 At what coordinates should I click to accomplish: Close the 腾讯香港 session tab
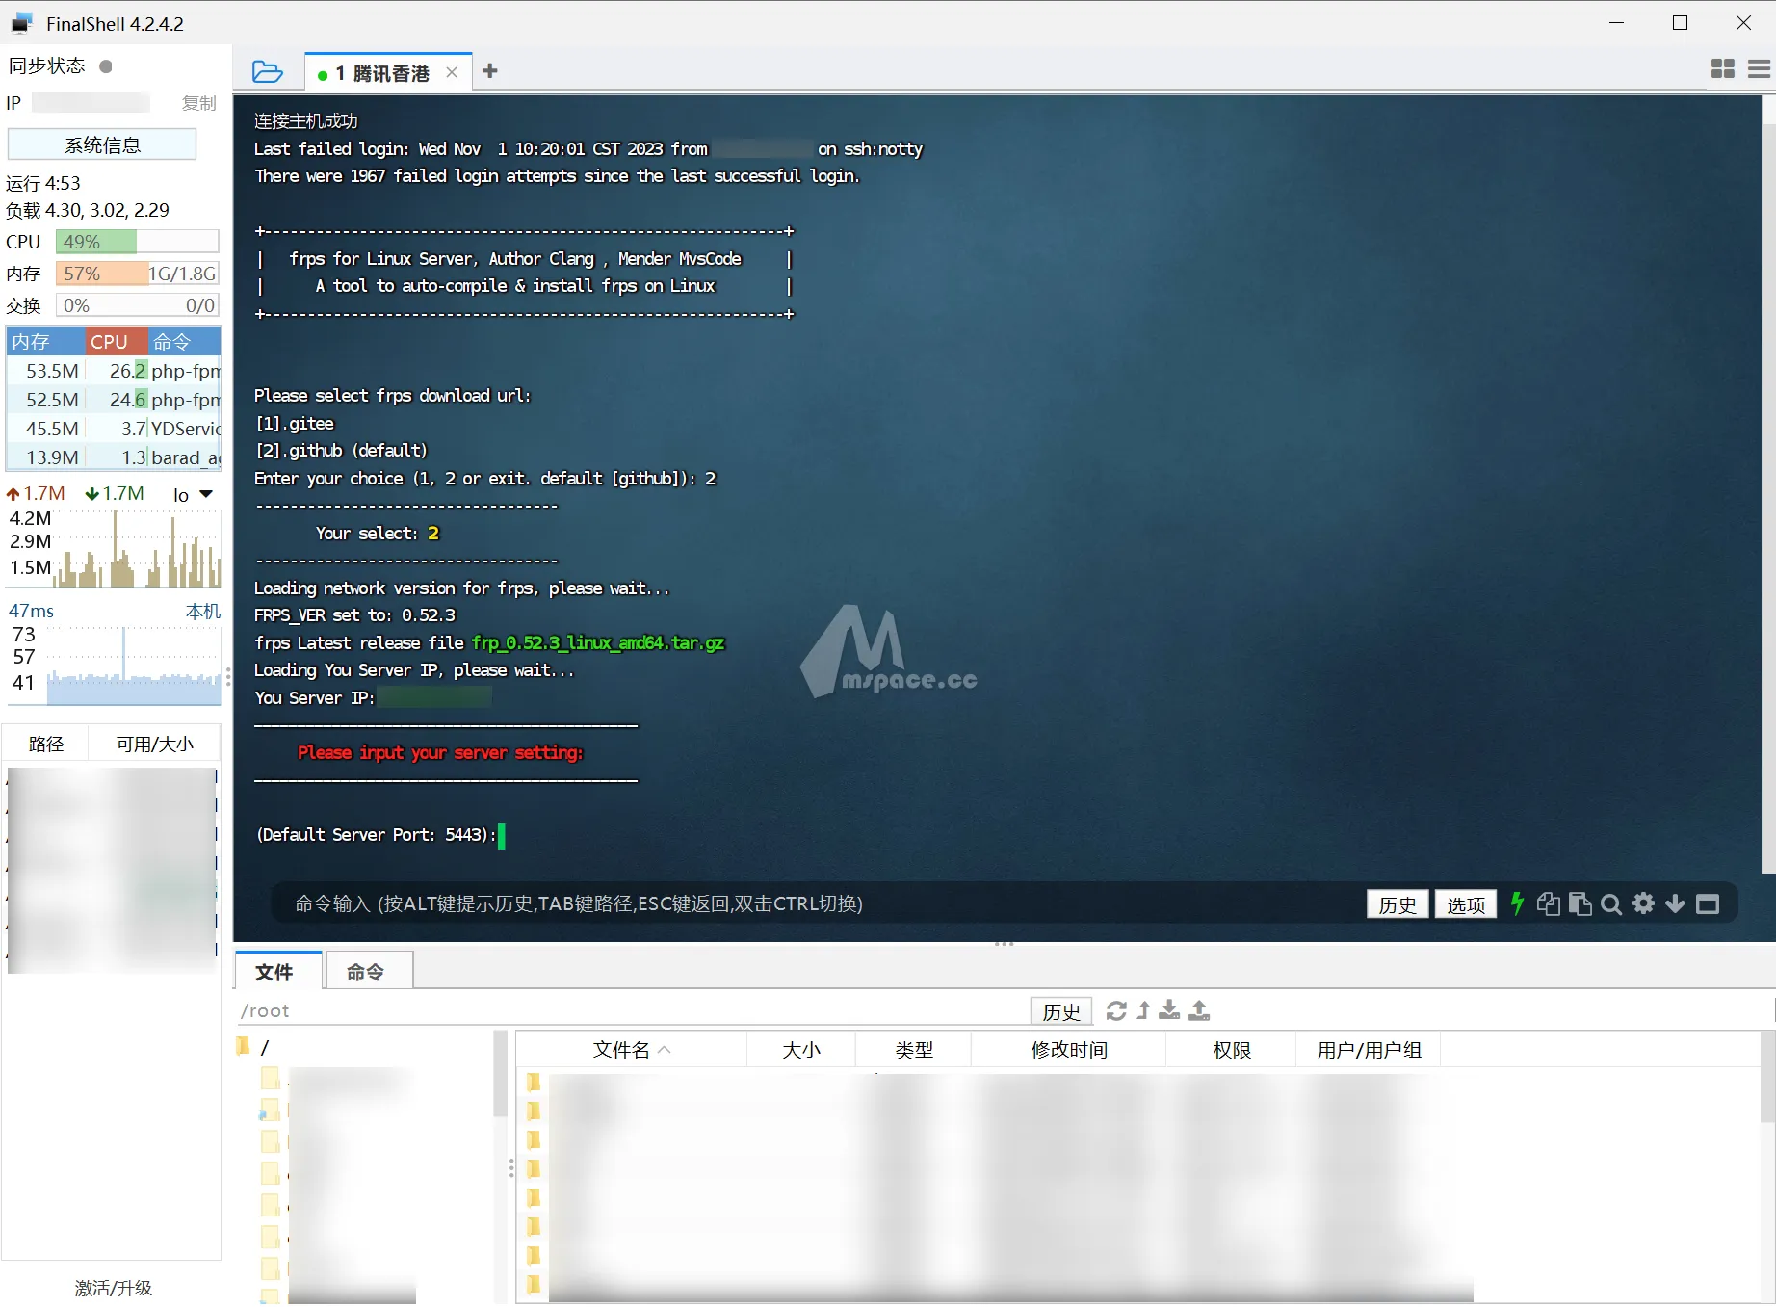tap(452, 72)
